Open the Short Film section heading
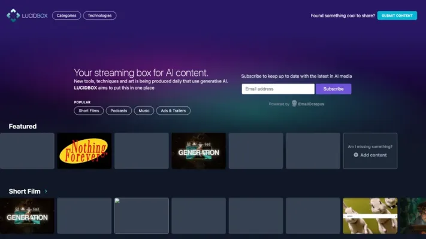 (25, 191)
